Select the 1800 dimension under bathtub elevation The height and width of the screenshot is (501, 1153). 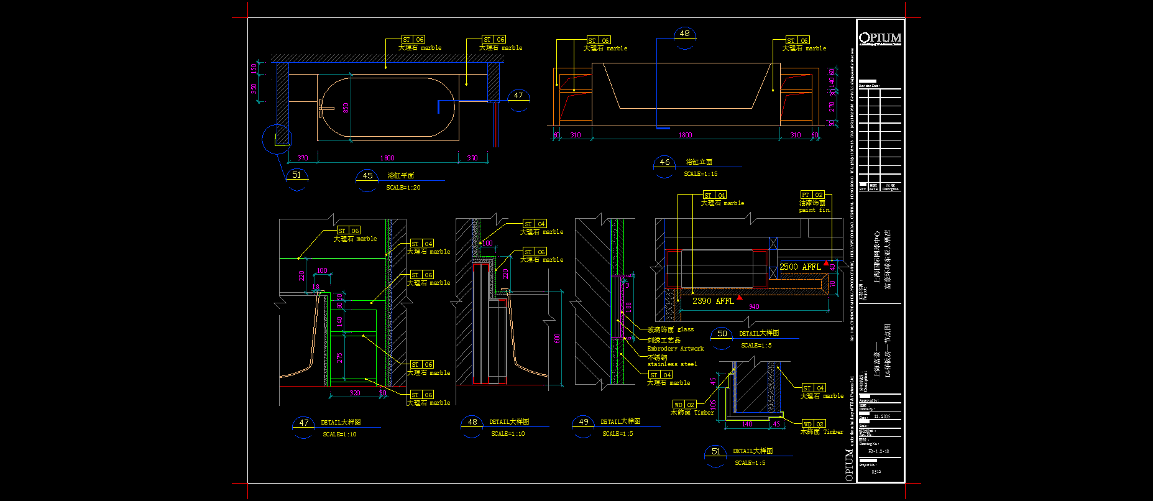coord(686,135)
